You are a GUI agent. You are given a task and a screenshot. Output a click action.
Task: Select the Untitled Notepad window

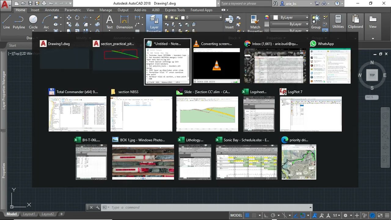coord(168,62)
